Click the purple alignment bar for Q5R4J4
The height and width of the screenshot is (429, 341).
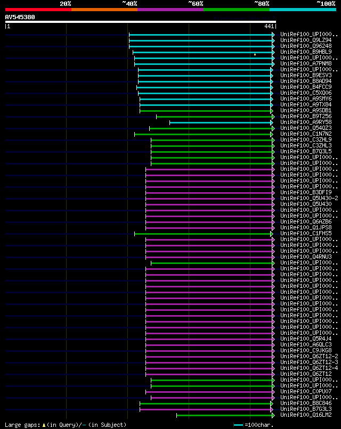pos(209,339)
